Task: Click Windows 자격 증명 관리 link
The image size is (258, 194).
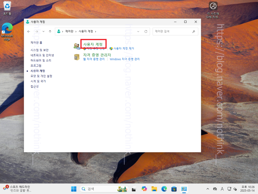Action: [125, 59]
